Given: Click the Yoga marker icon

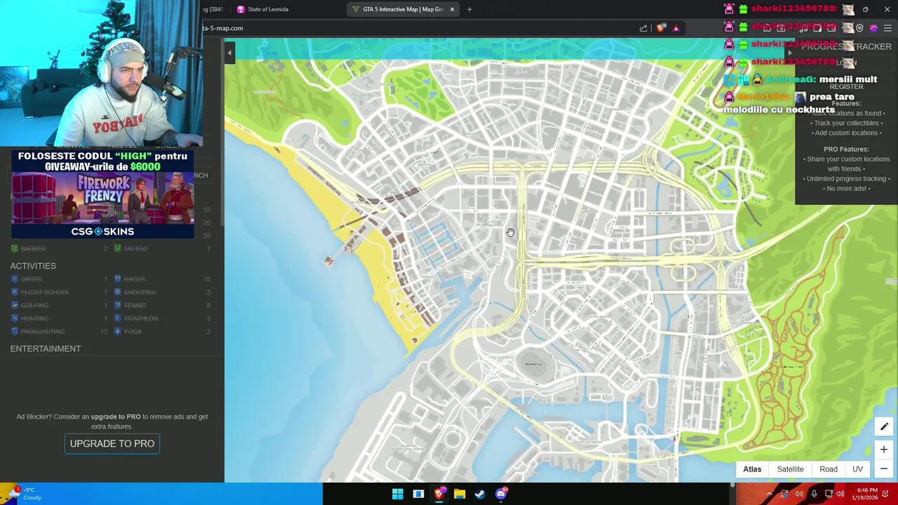Looking at the screenshot, I should pos(118,331).
